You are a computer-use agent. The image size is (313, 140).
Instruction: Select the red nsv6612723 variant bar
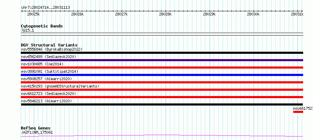click(162, 97)
